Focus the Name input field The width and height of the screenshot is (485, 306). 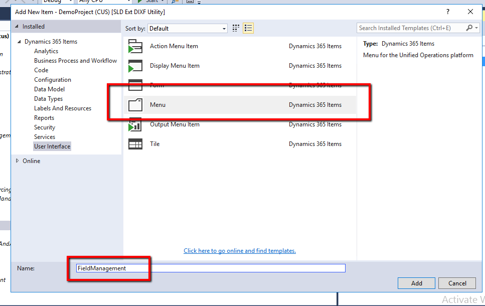pos(211,268)
